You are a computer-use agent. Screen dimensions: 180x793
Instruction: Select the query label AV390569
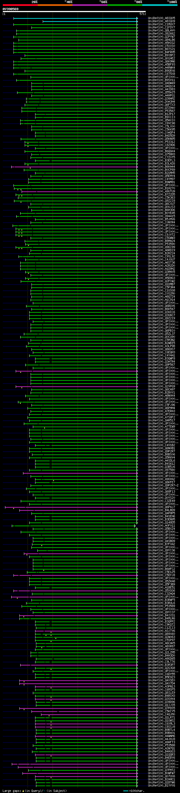point(10,9)
